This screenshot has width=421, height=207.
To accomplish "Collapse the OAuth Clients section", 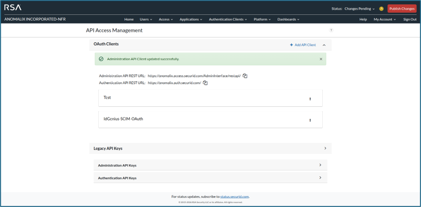I will (324, 45).
